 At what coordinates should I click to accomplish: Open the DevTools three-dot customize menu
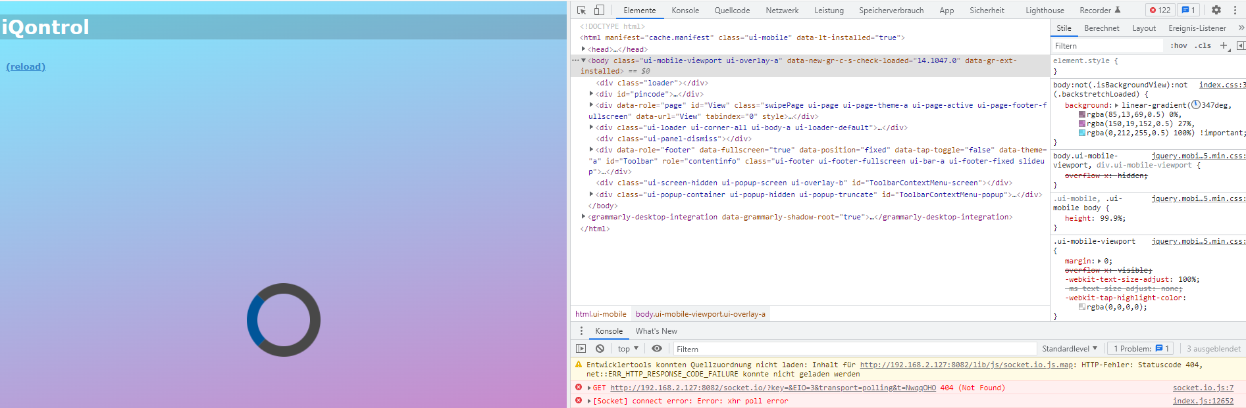(x=1235, y=10)
